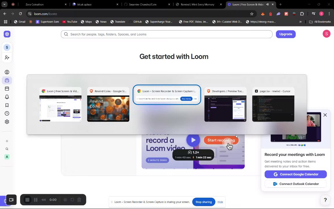Select page.tsx - rewind - Cursor window
The height and width of the screenshot is (209, 334).
[273, 104]
